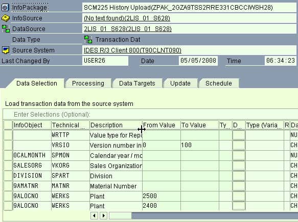Click the horizontal scrollbar thumb under table
The width and height of the screenshot is (298, 222).
pos(120,215)
